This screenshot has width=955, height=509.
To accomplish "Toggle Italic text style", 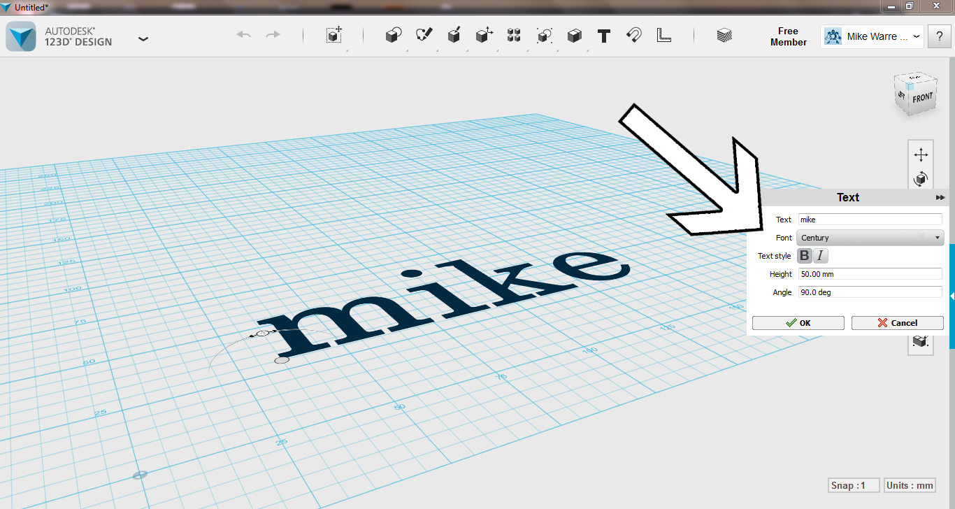I will click(821, 256).
